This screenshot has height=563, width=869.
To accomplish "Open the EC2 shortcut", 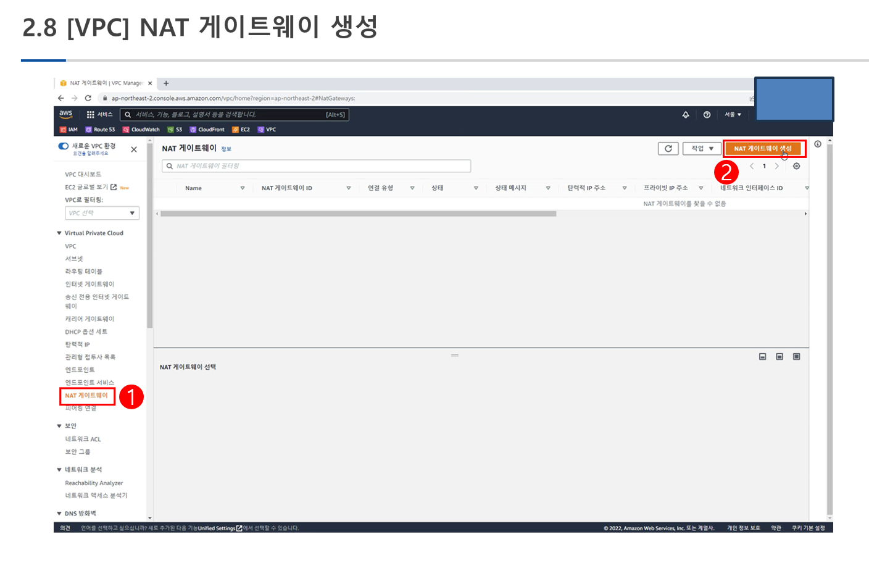I will pos(241,130).
